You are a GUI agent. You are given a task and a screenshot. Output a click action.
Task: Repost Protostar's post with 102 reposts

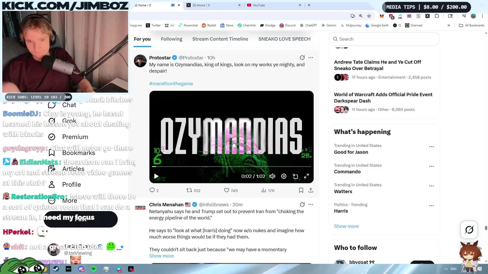[x=193, y=190]
